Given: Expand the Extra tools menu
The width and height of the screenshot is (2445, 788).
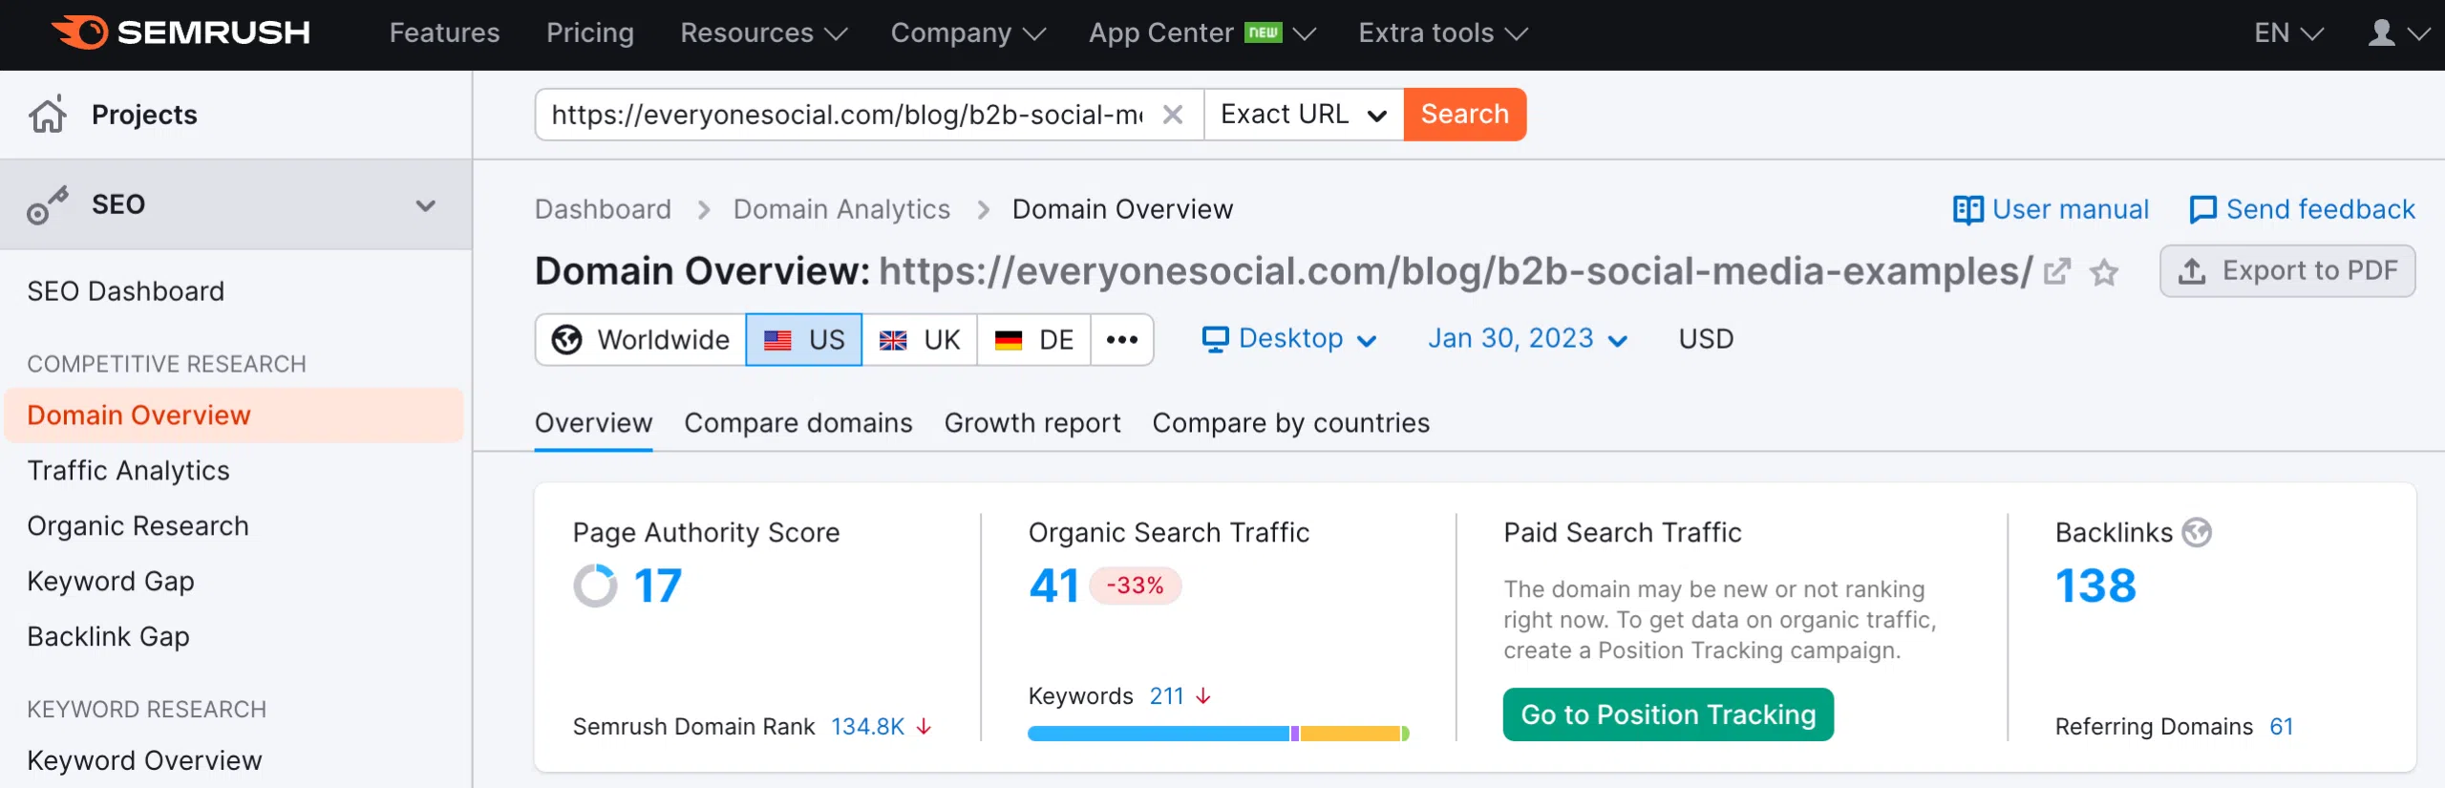Looking at the screenshot, I should (x=1443, y=33).
